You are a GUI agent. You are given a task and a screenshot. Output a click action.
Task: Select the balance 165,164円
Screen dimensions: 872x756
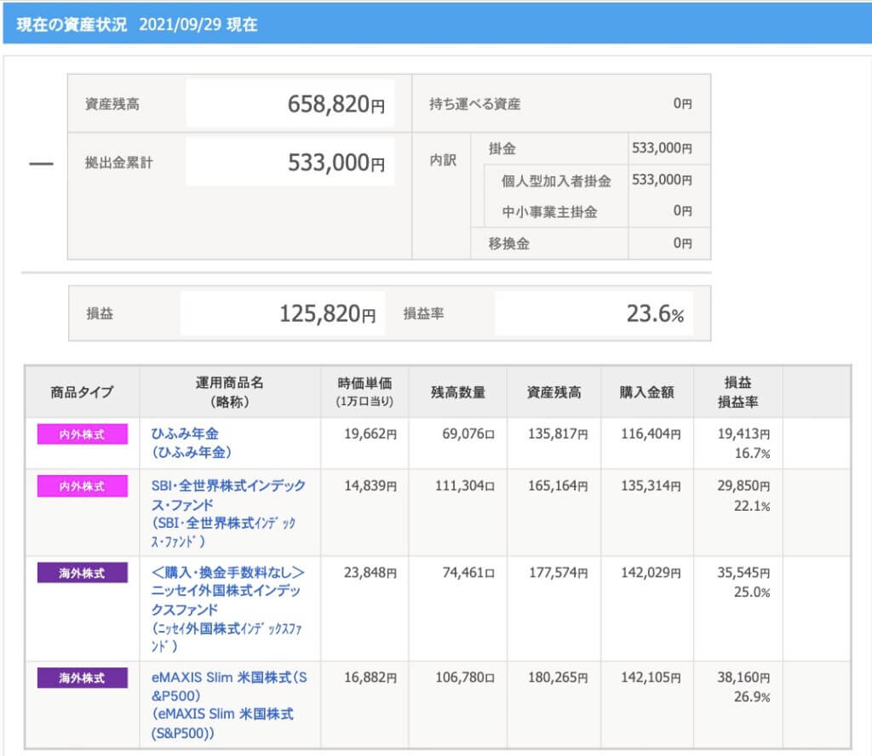558,486
